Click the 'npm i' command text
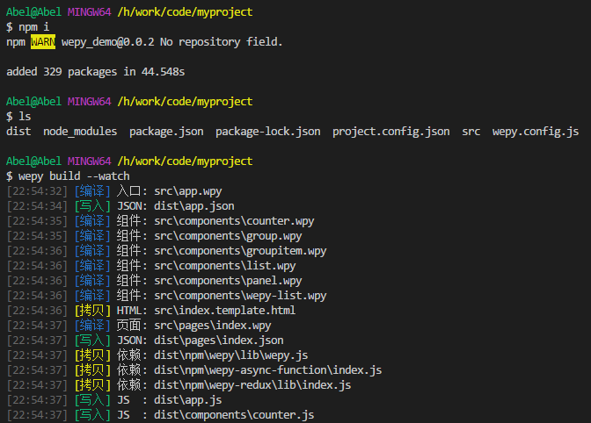Screen dimensions: 591x423 pyautogui.click(x=33, y=26)
